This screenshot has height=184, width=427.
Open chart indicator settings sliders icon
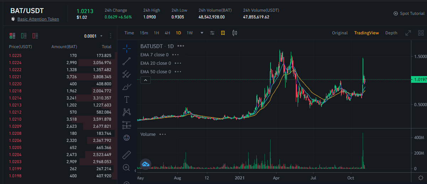click(212, 33)
